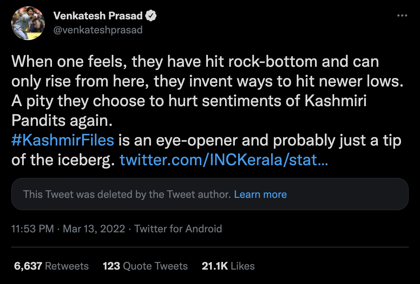Open the #KashmirFiles hashtag
This screenshot has height=284, width=420.
pyautogui.click(x=63, y=141)
